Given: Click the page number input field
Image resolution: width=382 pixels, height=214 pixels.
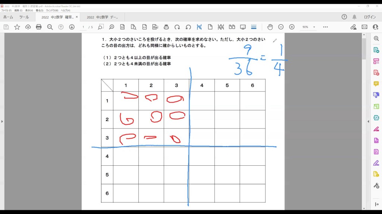Looking at the screenshot, I should [83, 27].
